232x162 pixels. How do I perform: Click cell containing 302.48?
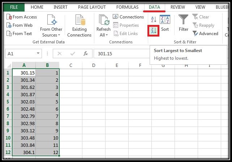[x=24, y=109]
